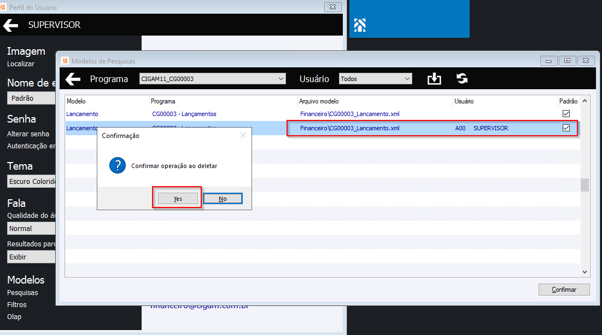Screen dimensions: 602x335
Task: Click the Arquivo modelo column header
Action: pos(319,101)
